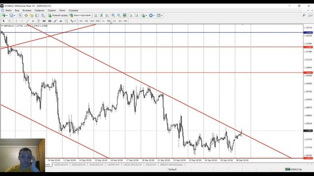Select the horizontal line drawing tool

coord(22,21)
